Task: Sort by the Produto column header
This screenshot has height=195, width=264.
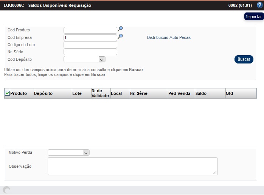Action: pos(19,93)
